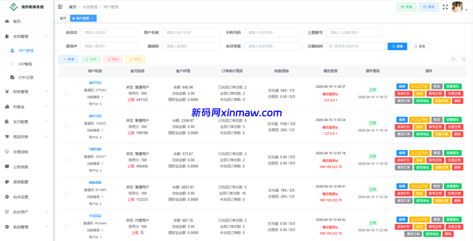The height and width of the screenshot is (241, 473).
Task: Click 清空订单 for user 112233
Action: click(413, 234)
